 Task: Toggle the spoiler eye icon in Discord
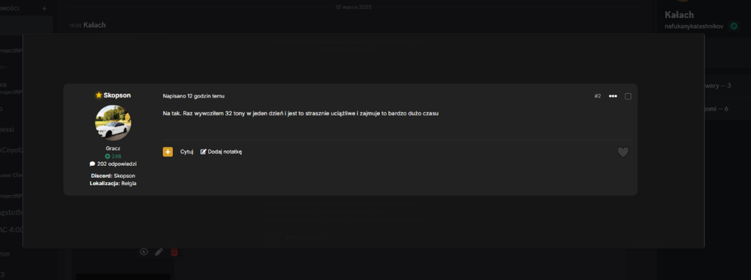tap(143, 251)
